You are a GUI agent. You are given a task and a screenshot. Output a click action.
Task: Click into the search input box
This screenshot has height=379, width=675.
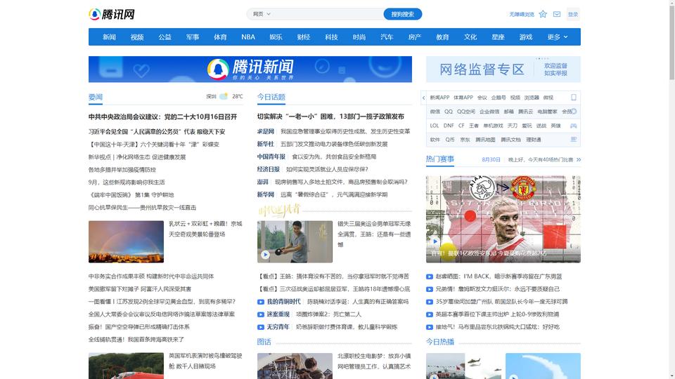click(327, 14)
